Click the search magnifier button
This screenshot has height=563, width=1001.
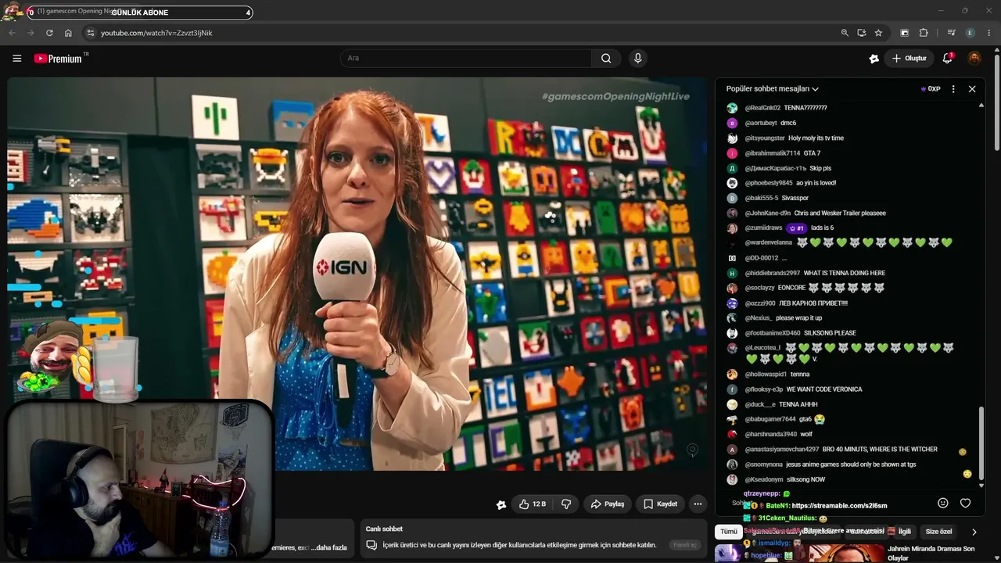(606, 58)
